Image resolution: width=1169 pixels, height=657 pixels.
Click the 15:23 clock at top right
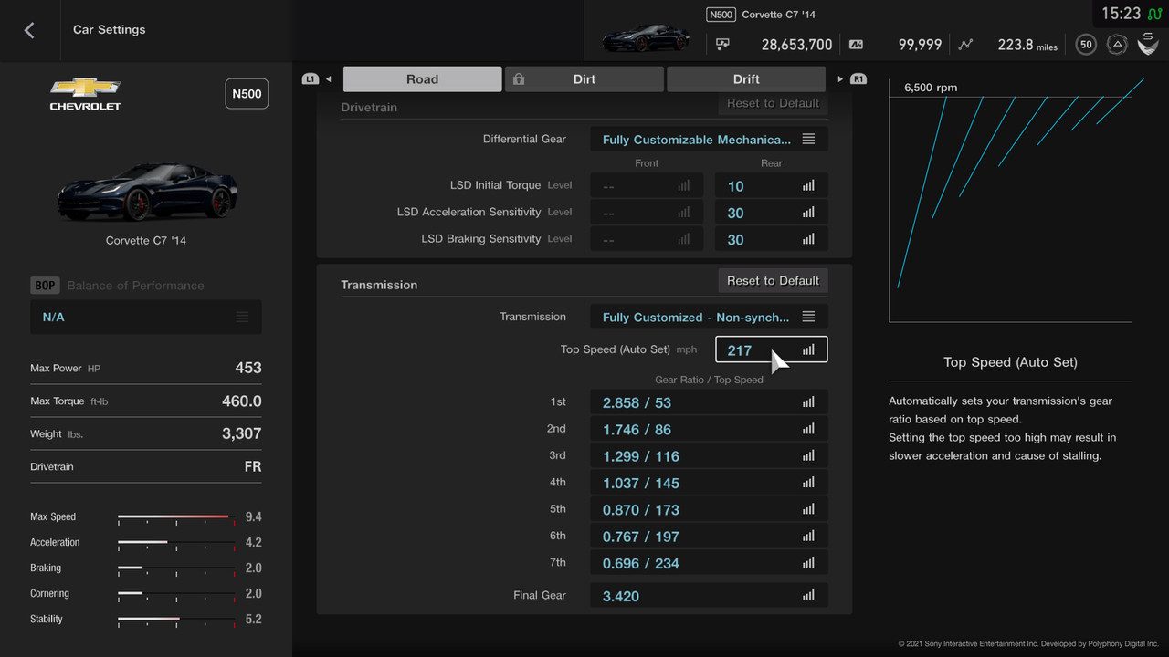pyautogui.click(x=1121, y=14)
